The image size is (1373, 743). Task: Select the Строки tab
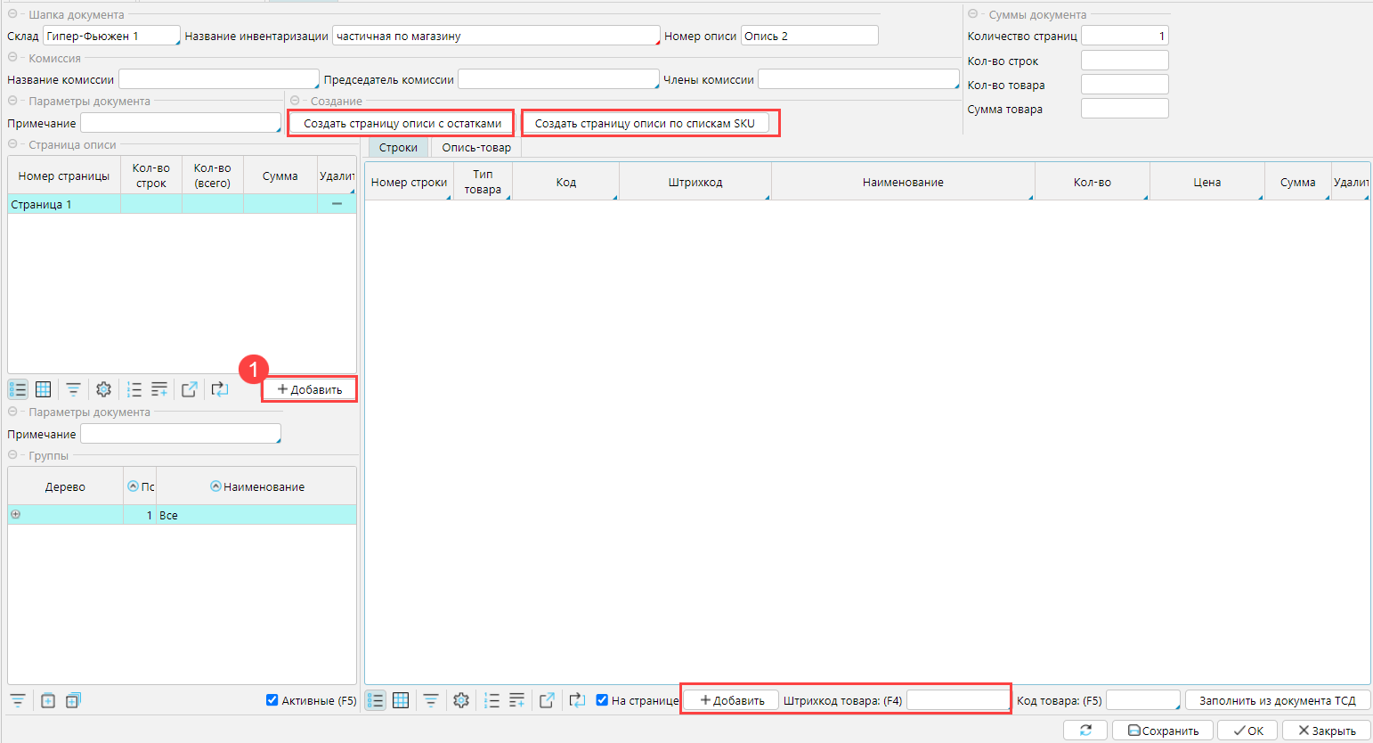click(x=398, y=148)
